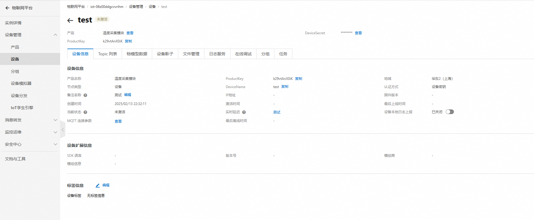Click help icon next to 实时延迟
The image size is (534, 220).
click(x=244, y=112)
